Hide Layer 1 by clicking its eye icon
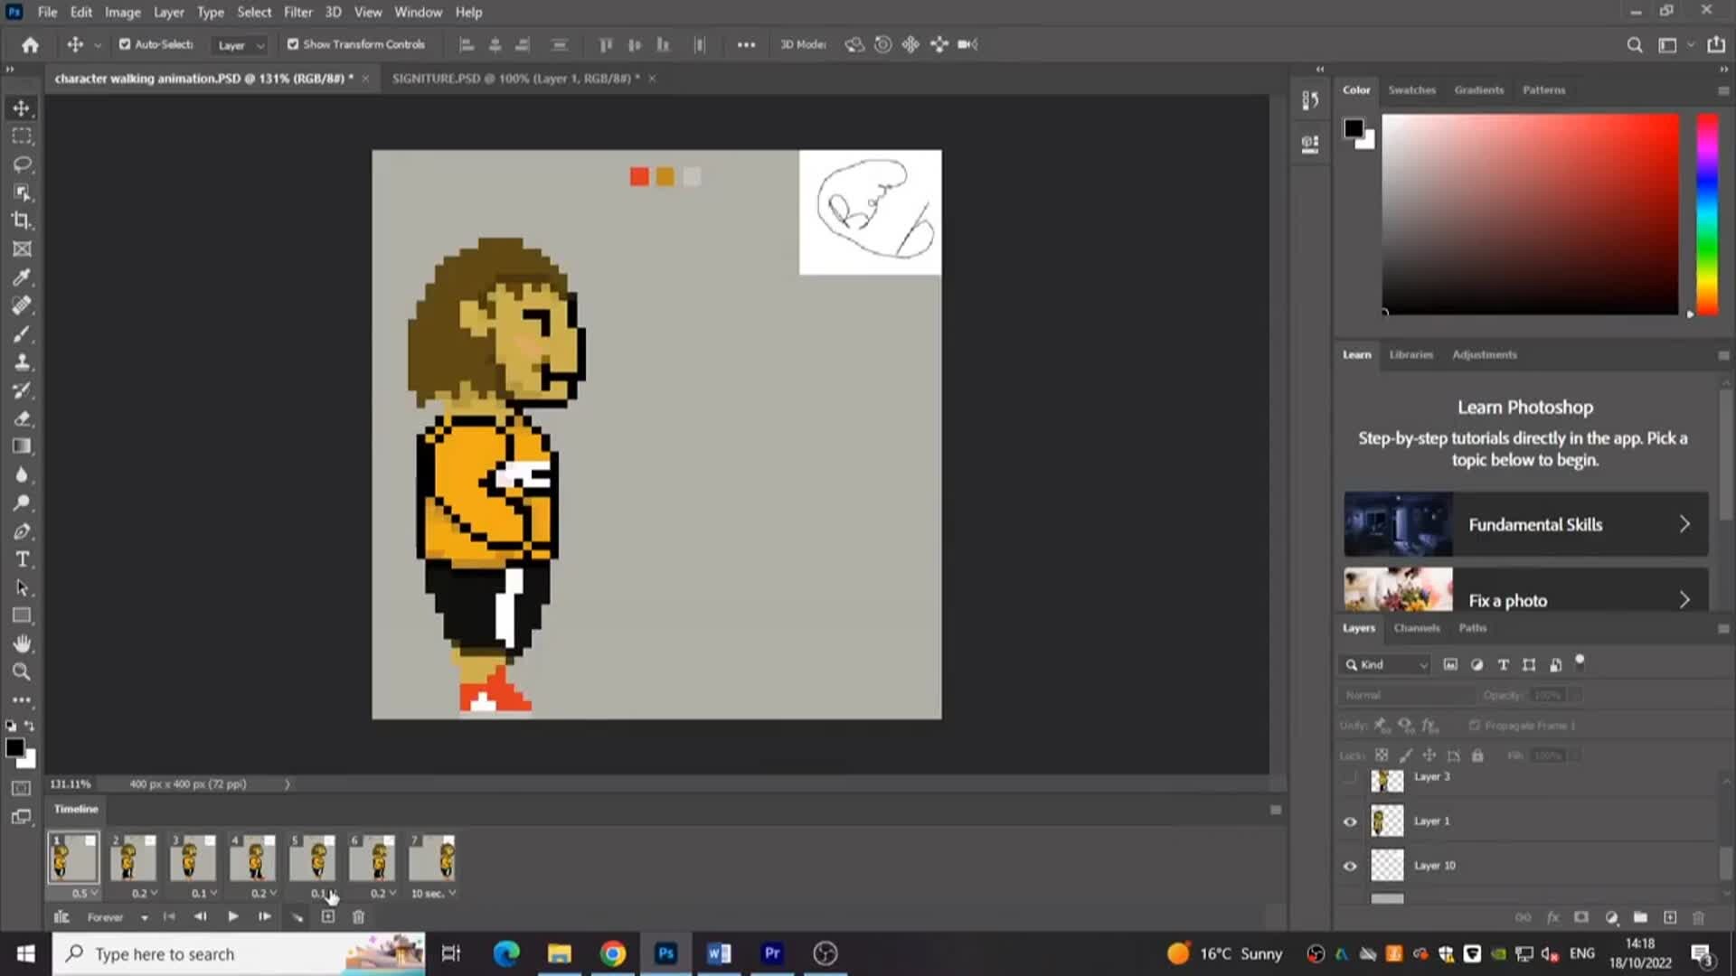The image size is (1736, 976). (1349, 821)
